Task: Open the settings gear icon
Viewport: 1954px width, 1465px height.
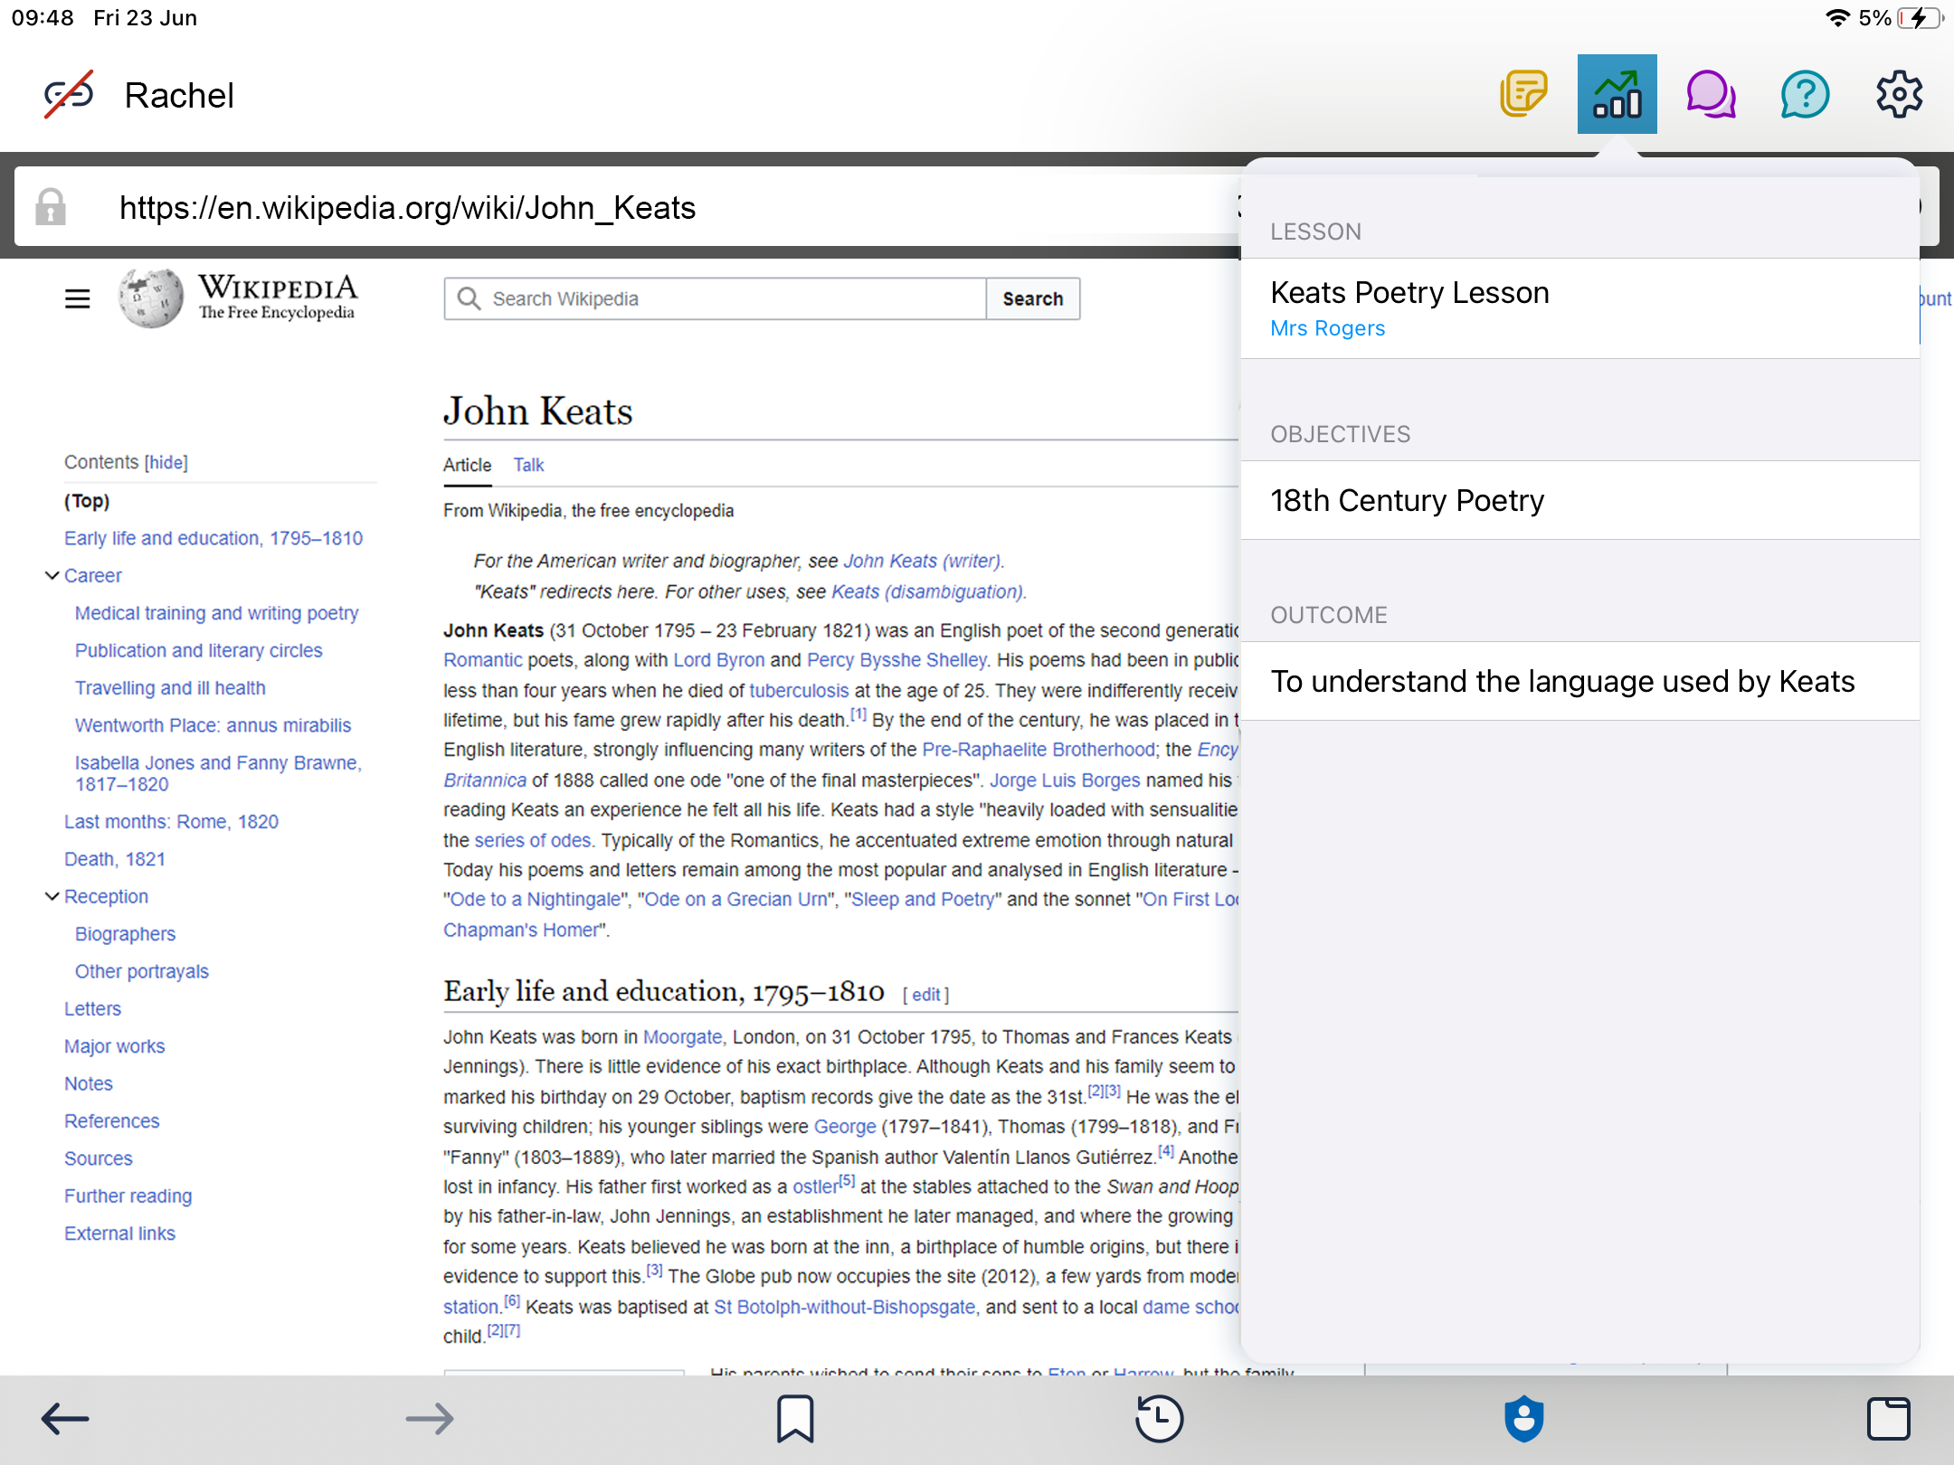Action: [x=1899, y=94]
